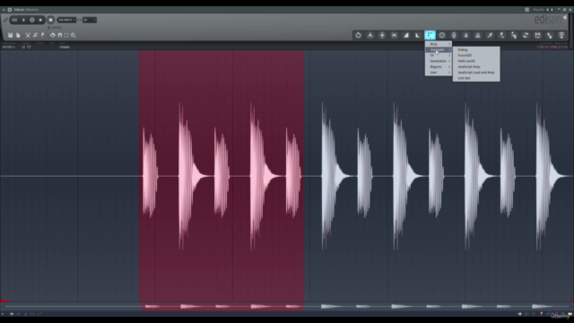Toggle the round record button
The image size is (574, 323).
click(50, 20)
